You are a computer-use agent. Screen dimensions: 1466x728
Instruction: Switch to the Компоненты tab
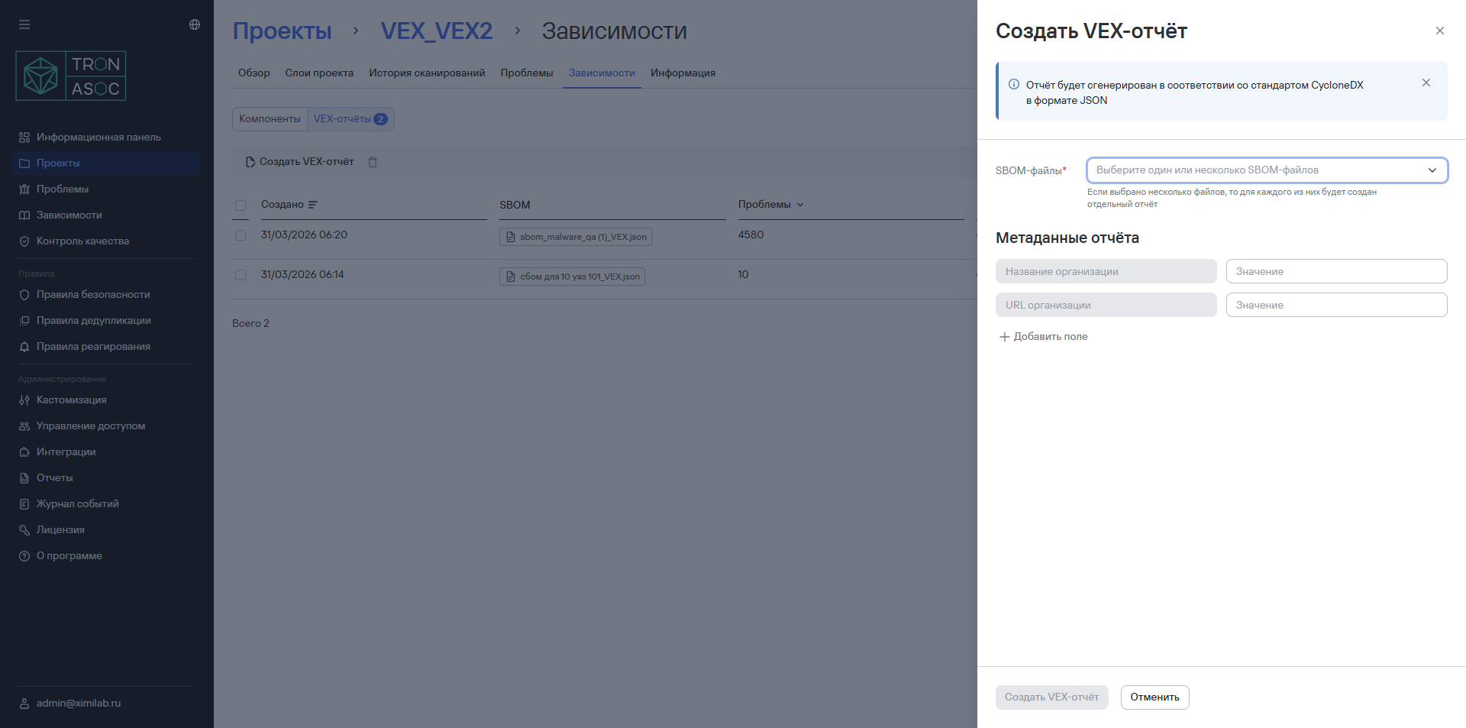270,119
